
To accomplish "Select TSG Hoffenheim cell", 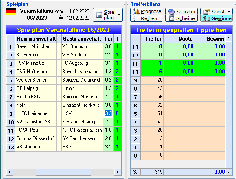I will coord(36,72).
